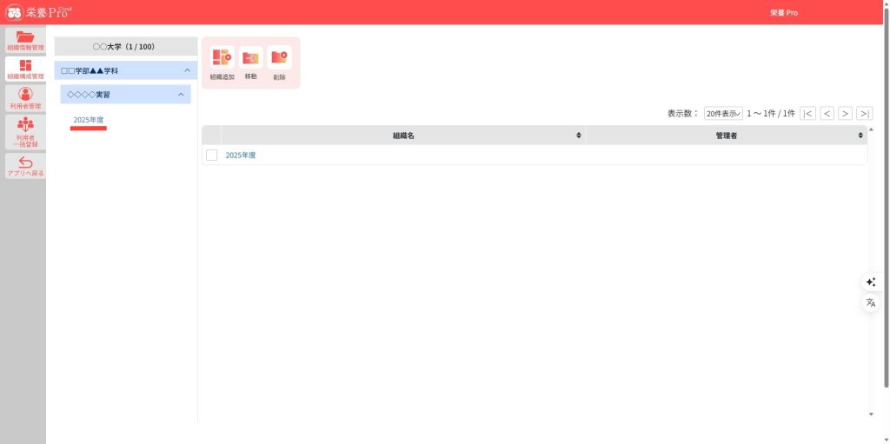Select 2025年度 in the organization tree
The height and width of the screenshot is (444, 890).
(x=89, y=120)
